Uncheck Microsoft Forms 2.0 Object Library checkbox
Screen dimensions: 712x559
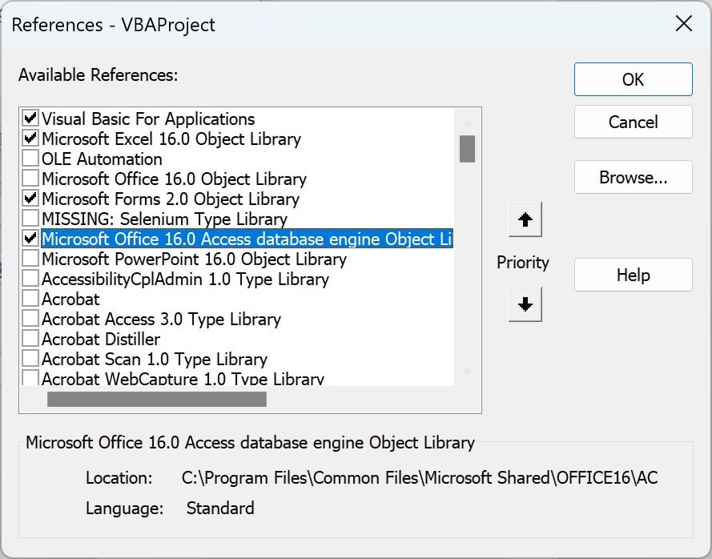click(x=30, y=199)
